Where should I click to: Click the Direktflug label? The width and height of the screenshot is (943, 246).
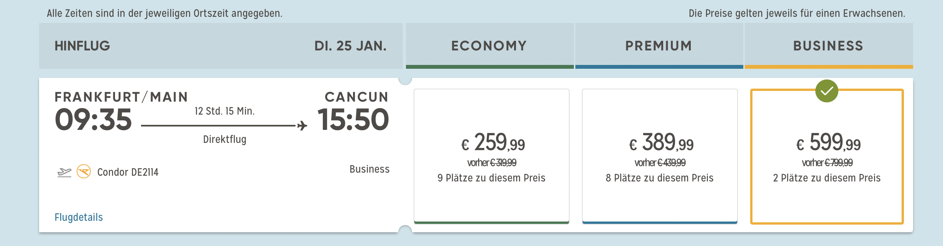(x=225, y=139)
